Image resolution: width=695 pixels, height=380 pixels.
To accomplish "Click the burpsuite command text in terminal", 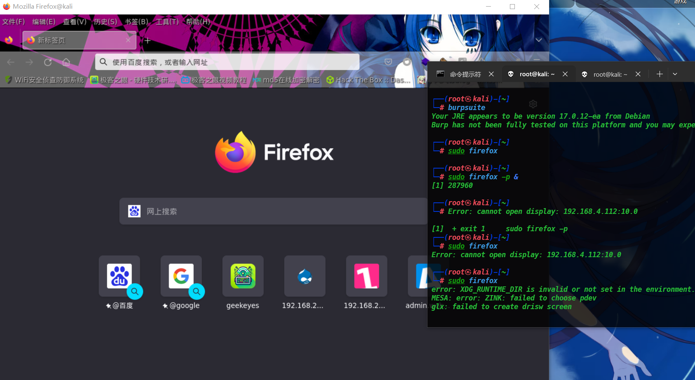I will tap(467, 108).
